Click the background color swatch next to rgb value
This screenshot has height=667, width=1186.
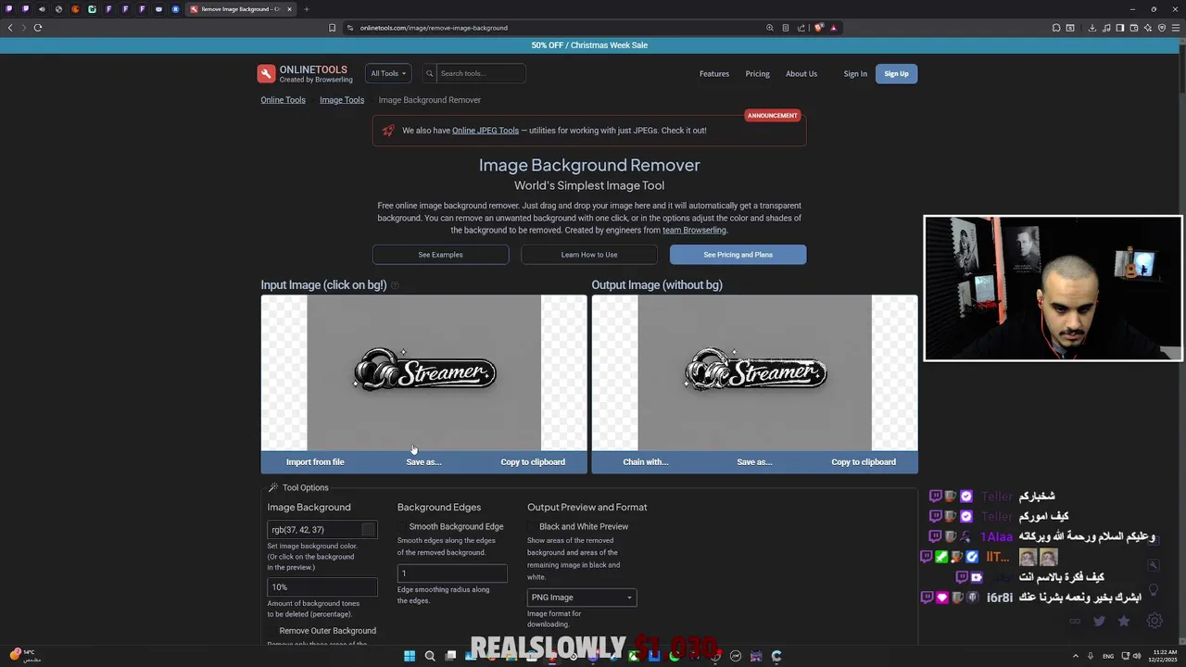(369, 530)
